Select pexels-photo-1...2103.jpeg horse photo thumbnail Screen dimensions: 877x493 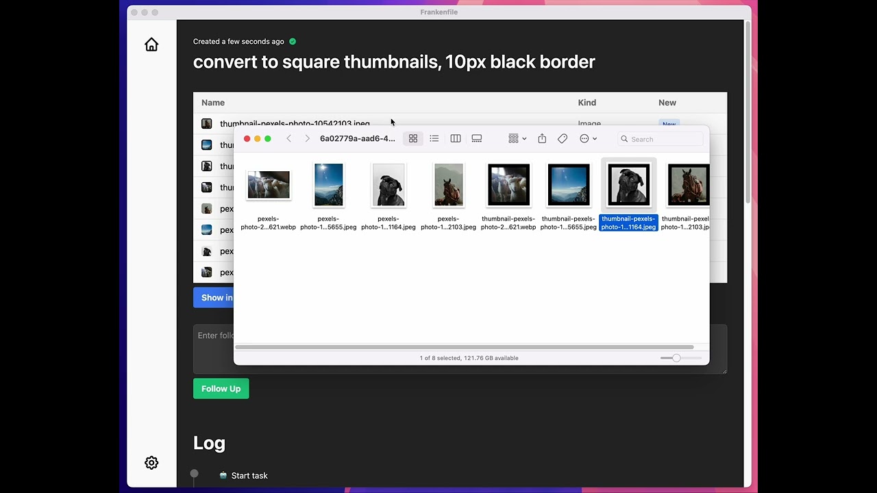point(449,185)
